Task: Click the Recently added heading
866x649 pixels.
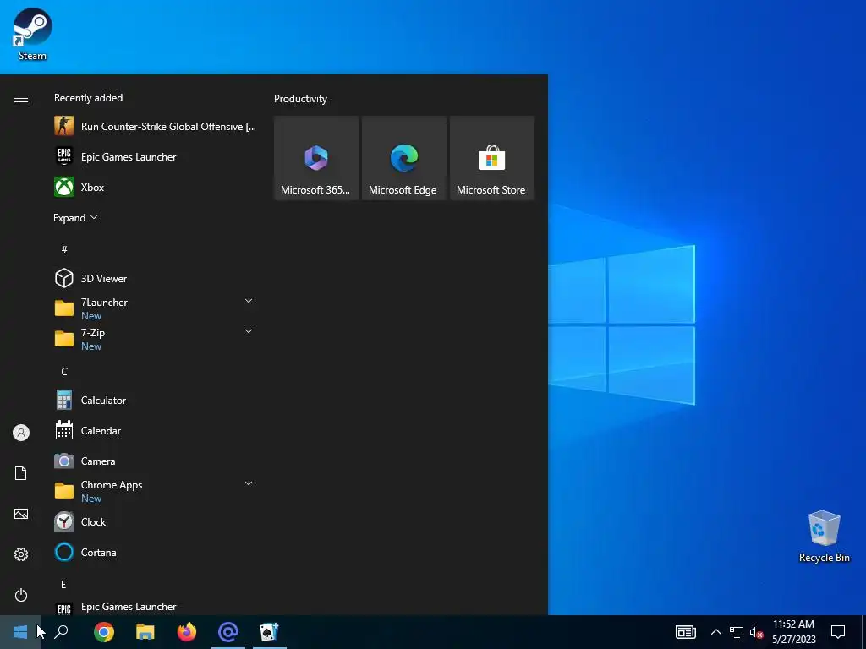Action: coord(88,98)
